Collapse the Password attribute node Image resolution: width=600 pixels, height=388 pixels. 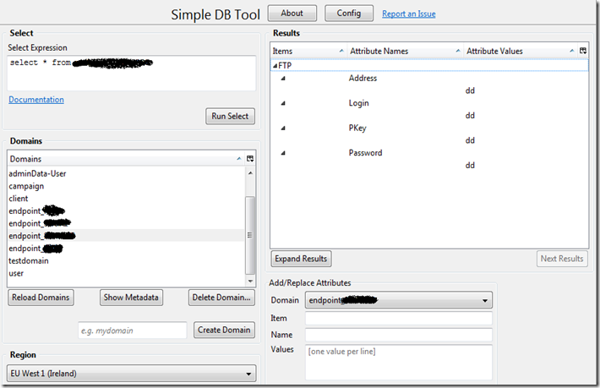(283, 153)
